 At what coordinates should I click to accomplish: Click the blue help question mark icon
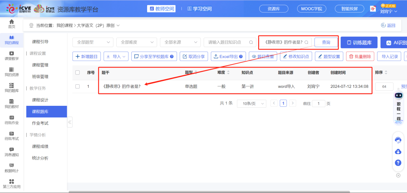(x=398, y=163)
